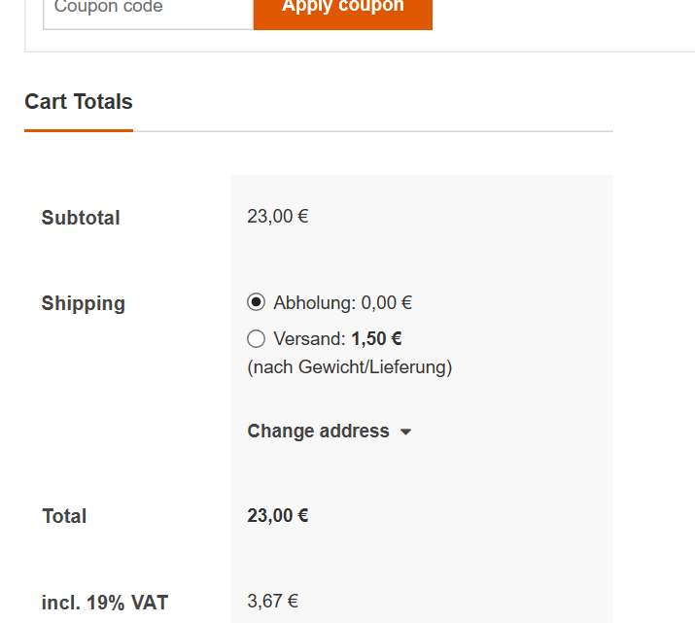The width and height of the screenshot is (695, 623).
Task: Click the Cart Totals heading
Action: click(x=79, y=101)
